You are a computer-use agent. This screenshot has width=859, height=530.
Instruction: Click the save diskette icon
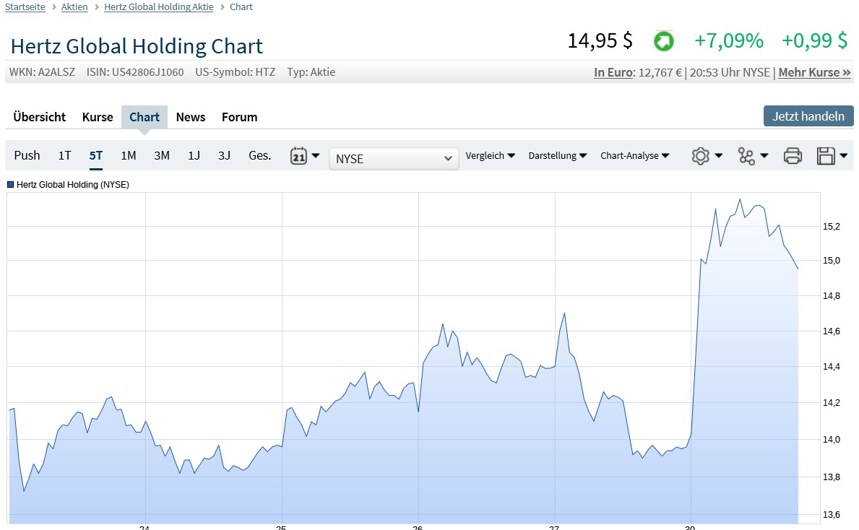tap(826, 156)
